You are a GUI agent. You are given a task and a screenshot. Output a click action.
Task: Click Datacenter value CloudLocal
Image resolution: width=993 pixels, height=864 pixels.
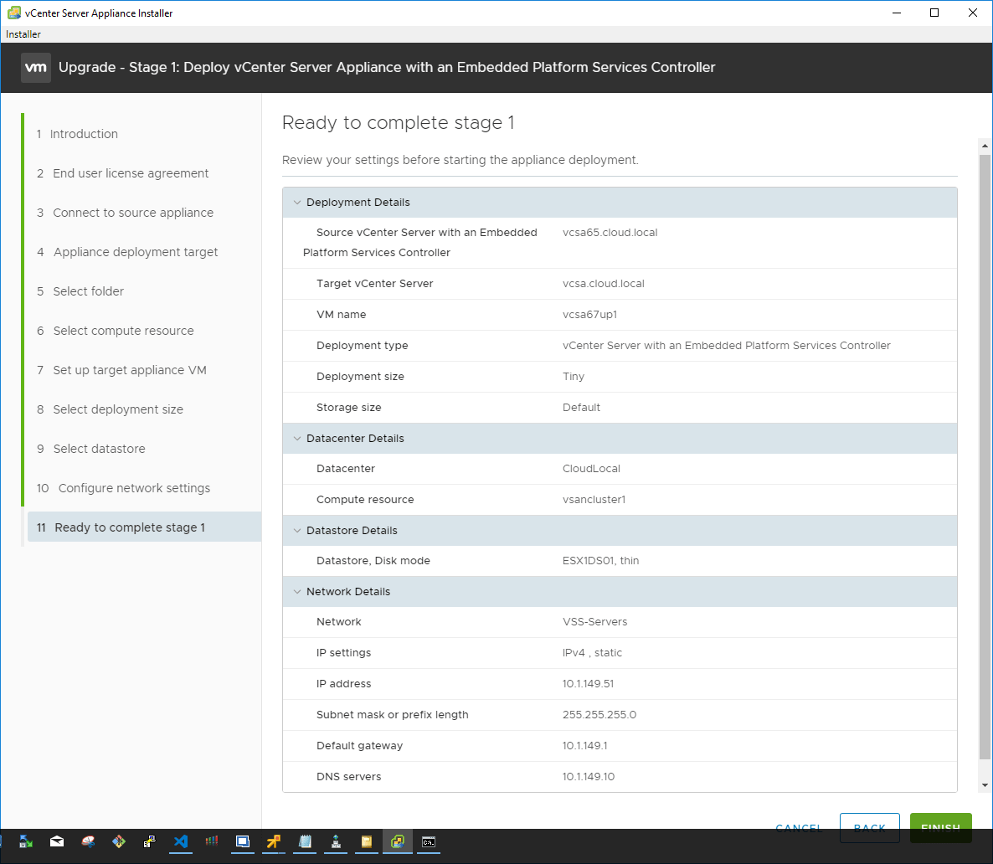click(591, 469)
